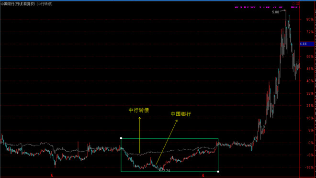The image size is (316, 178).
Task: Select the yellow 中国银行 text annotation
Action: pyautogui.click(x=181, y=114)
